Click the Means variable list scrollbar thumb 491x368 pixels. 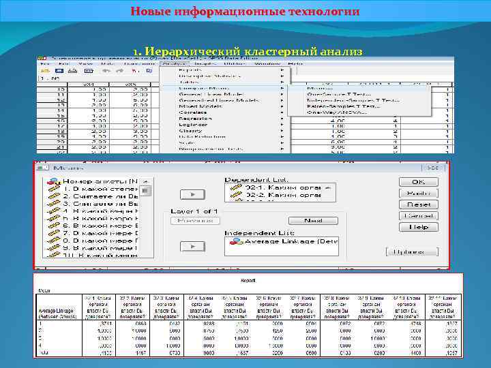click(x=145, y=191)
